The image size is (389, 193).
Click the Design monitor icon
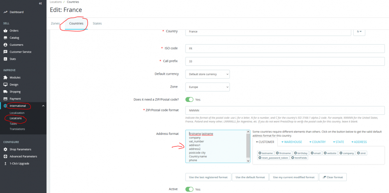pos(5,84)
